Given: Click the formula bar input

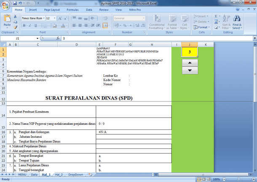Looking at the screenshot, I should [x=157, y=38].
